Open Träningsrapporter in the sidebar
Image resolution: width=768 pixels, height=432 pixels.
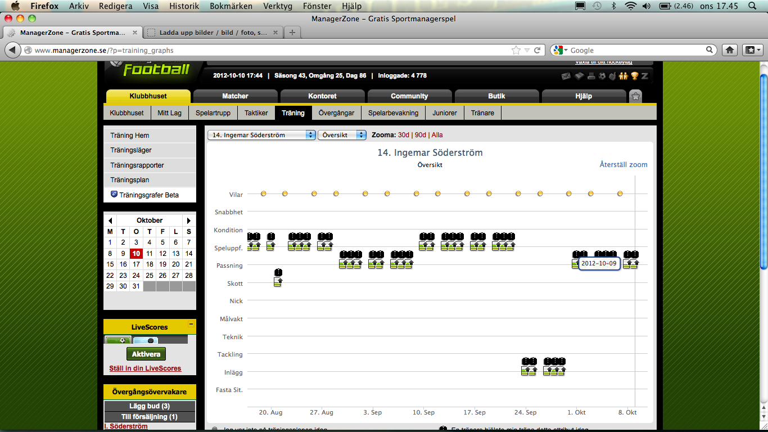[150, 165]
